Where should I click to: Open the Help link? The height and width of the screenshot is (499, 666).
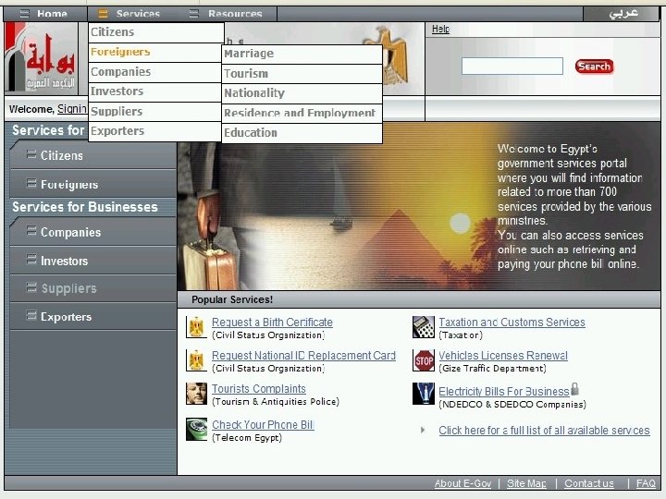pyautogui.click(x=440, y=30)
